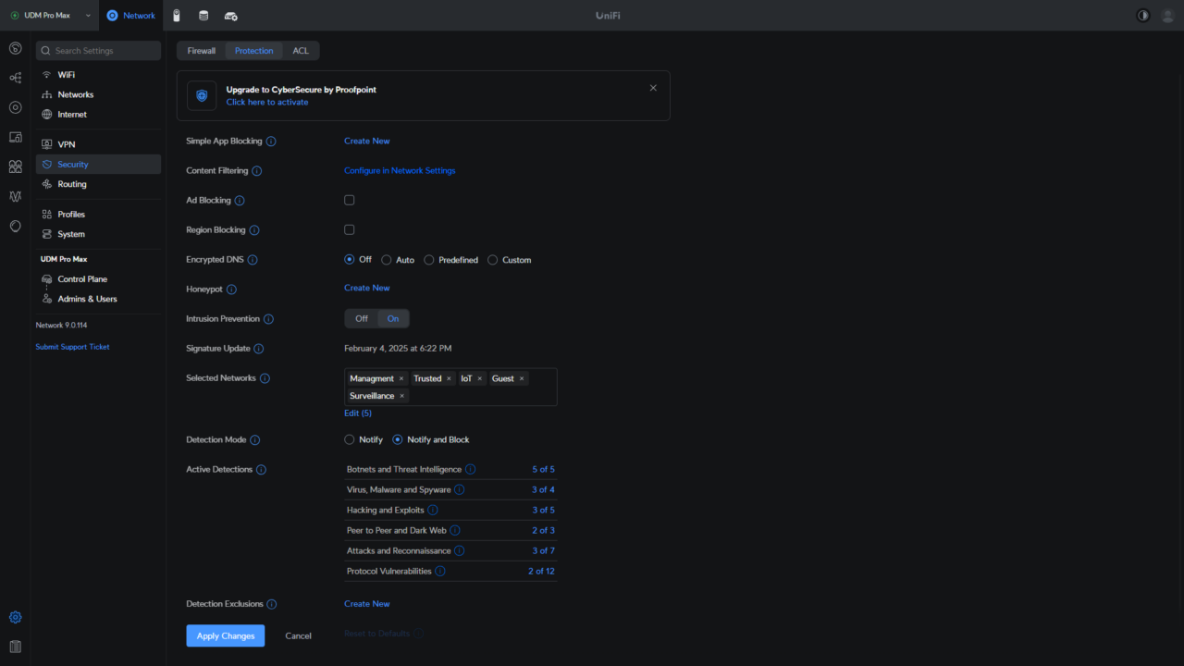
Task: Choose the Notify detection mode
Action: pyautogui.click(x=350, y=439)
